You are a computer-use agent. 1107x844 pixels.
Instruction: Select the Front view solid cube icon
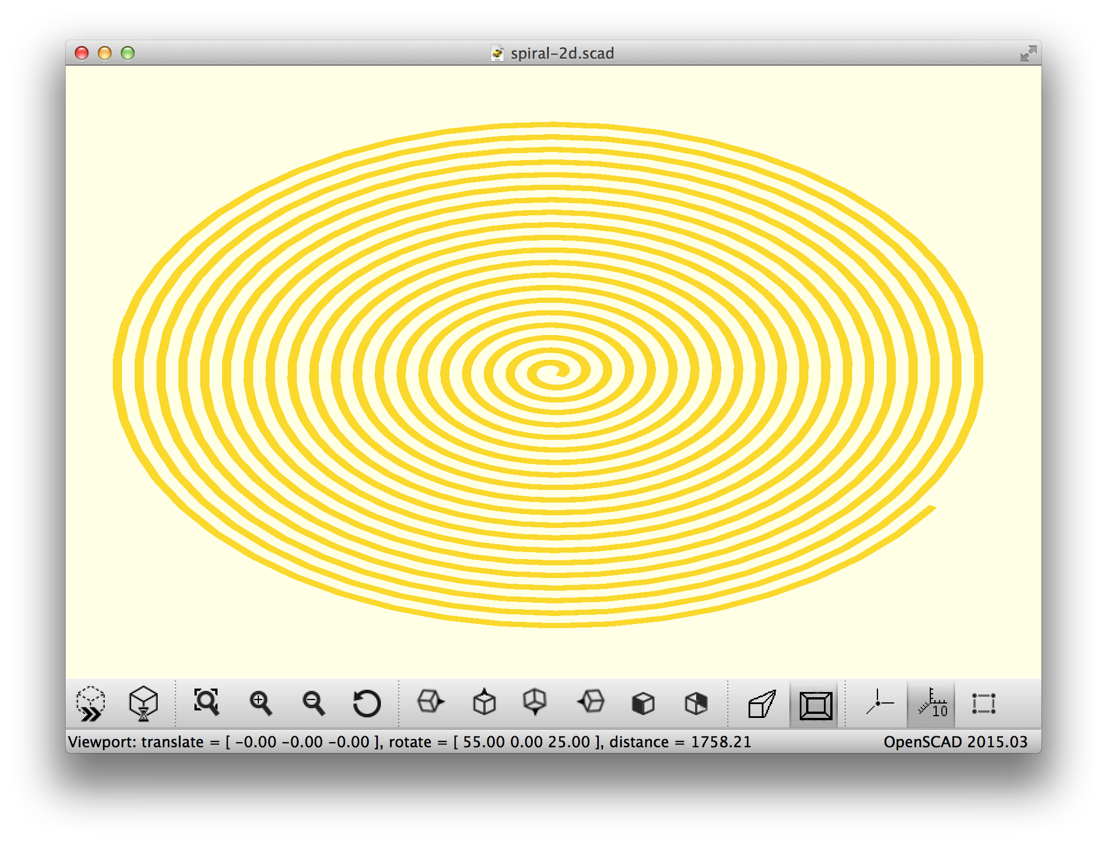coord(643,703)
